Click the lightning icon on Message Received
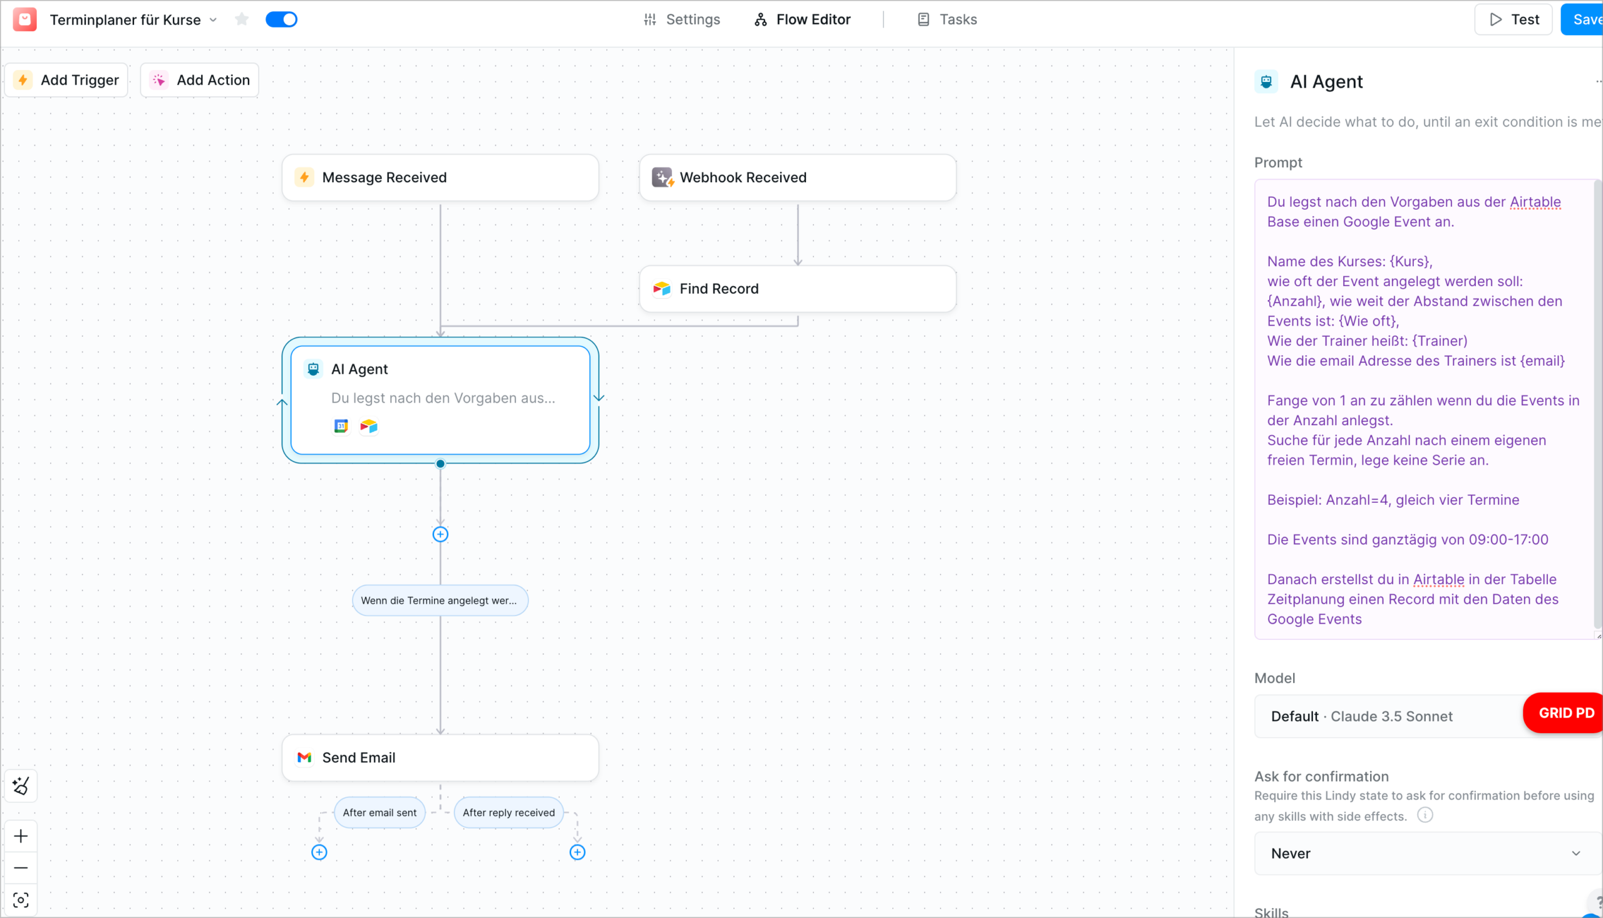 [x=304, y=178]
